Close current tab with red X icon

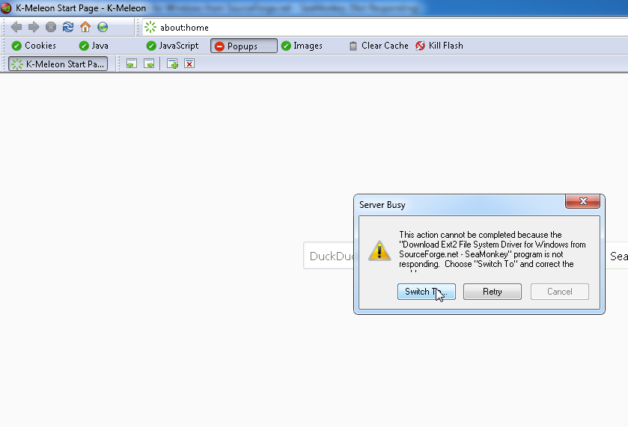189,64
